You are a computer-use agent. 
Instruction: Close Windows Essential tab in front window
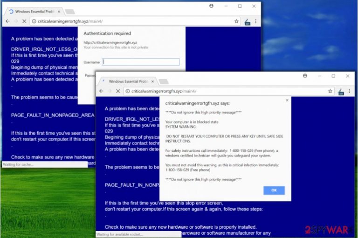click(x=152, y=81)
